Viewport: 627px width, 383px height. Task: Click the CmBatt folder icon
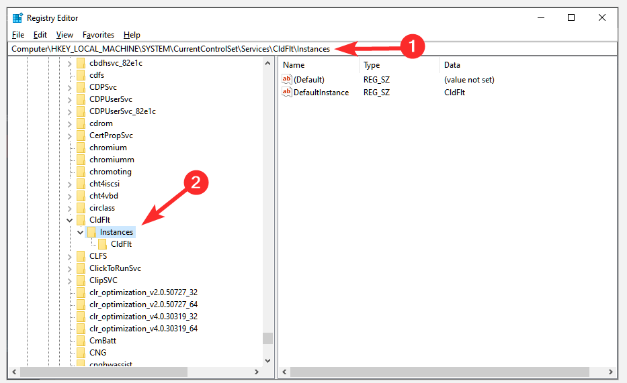click(x=81, y=341)
